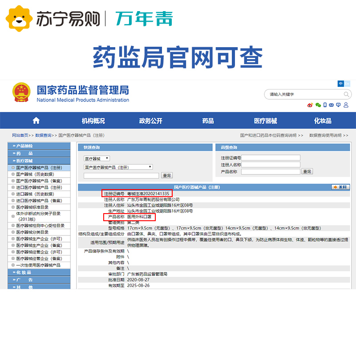
Task: Open 政务公开 in the navigation bar
Action: click(151, 121)
